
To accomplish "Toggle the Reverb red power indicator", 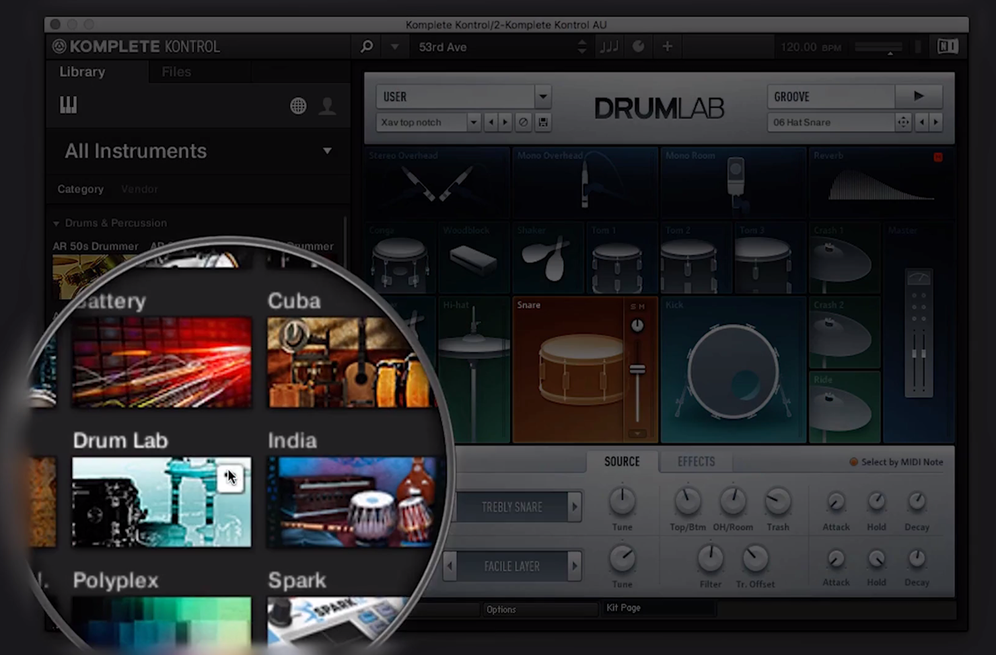I will [x=938, y=157].
